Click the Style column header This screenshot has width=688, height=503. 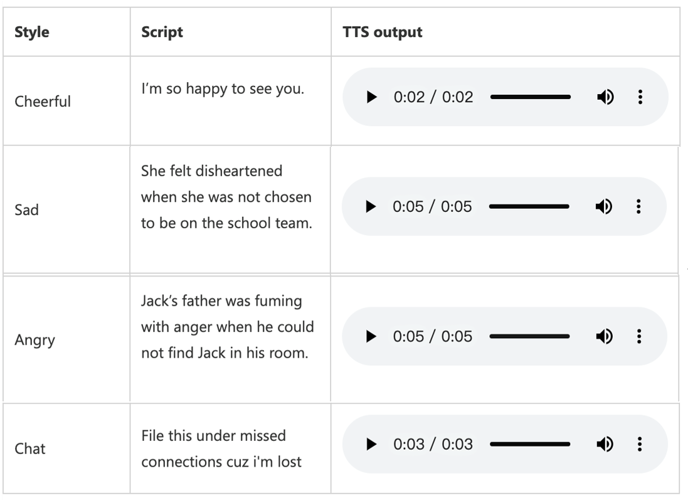coord(32,32)
